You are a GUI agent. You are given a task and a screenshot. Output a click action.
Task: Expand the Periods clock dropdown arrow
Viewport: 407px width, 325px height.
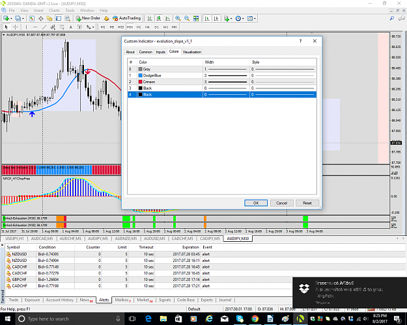pos(243,19)
